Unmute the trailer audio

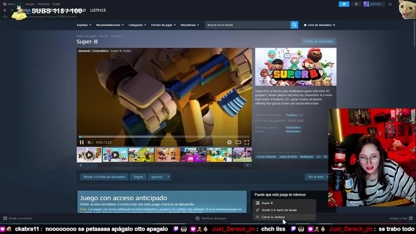point(90,142)
